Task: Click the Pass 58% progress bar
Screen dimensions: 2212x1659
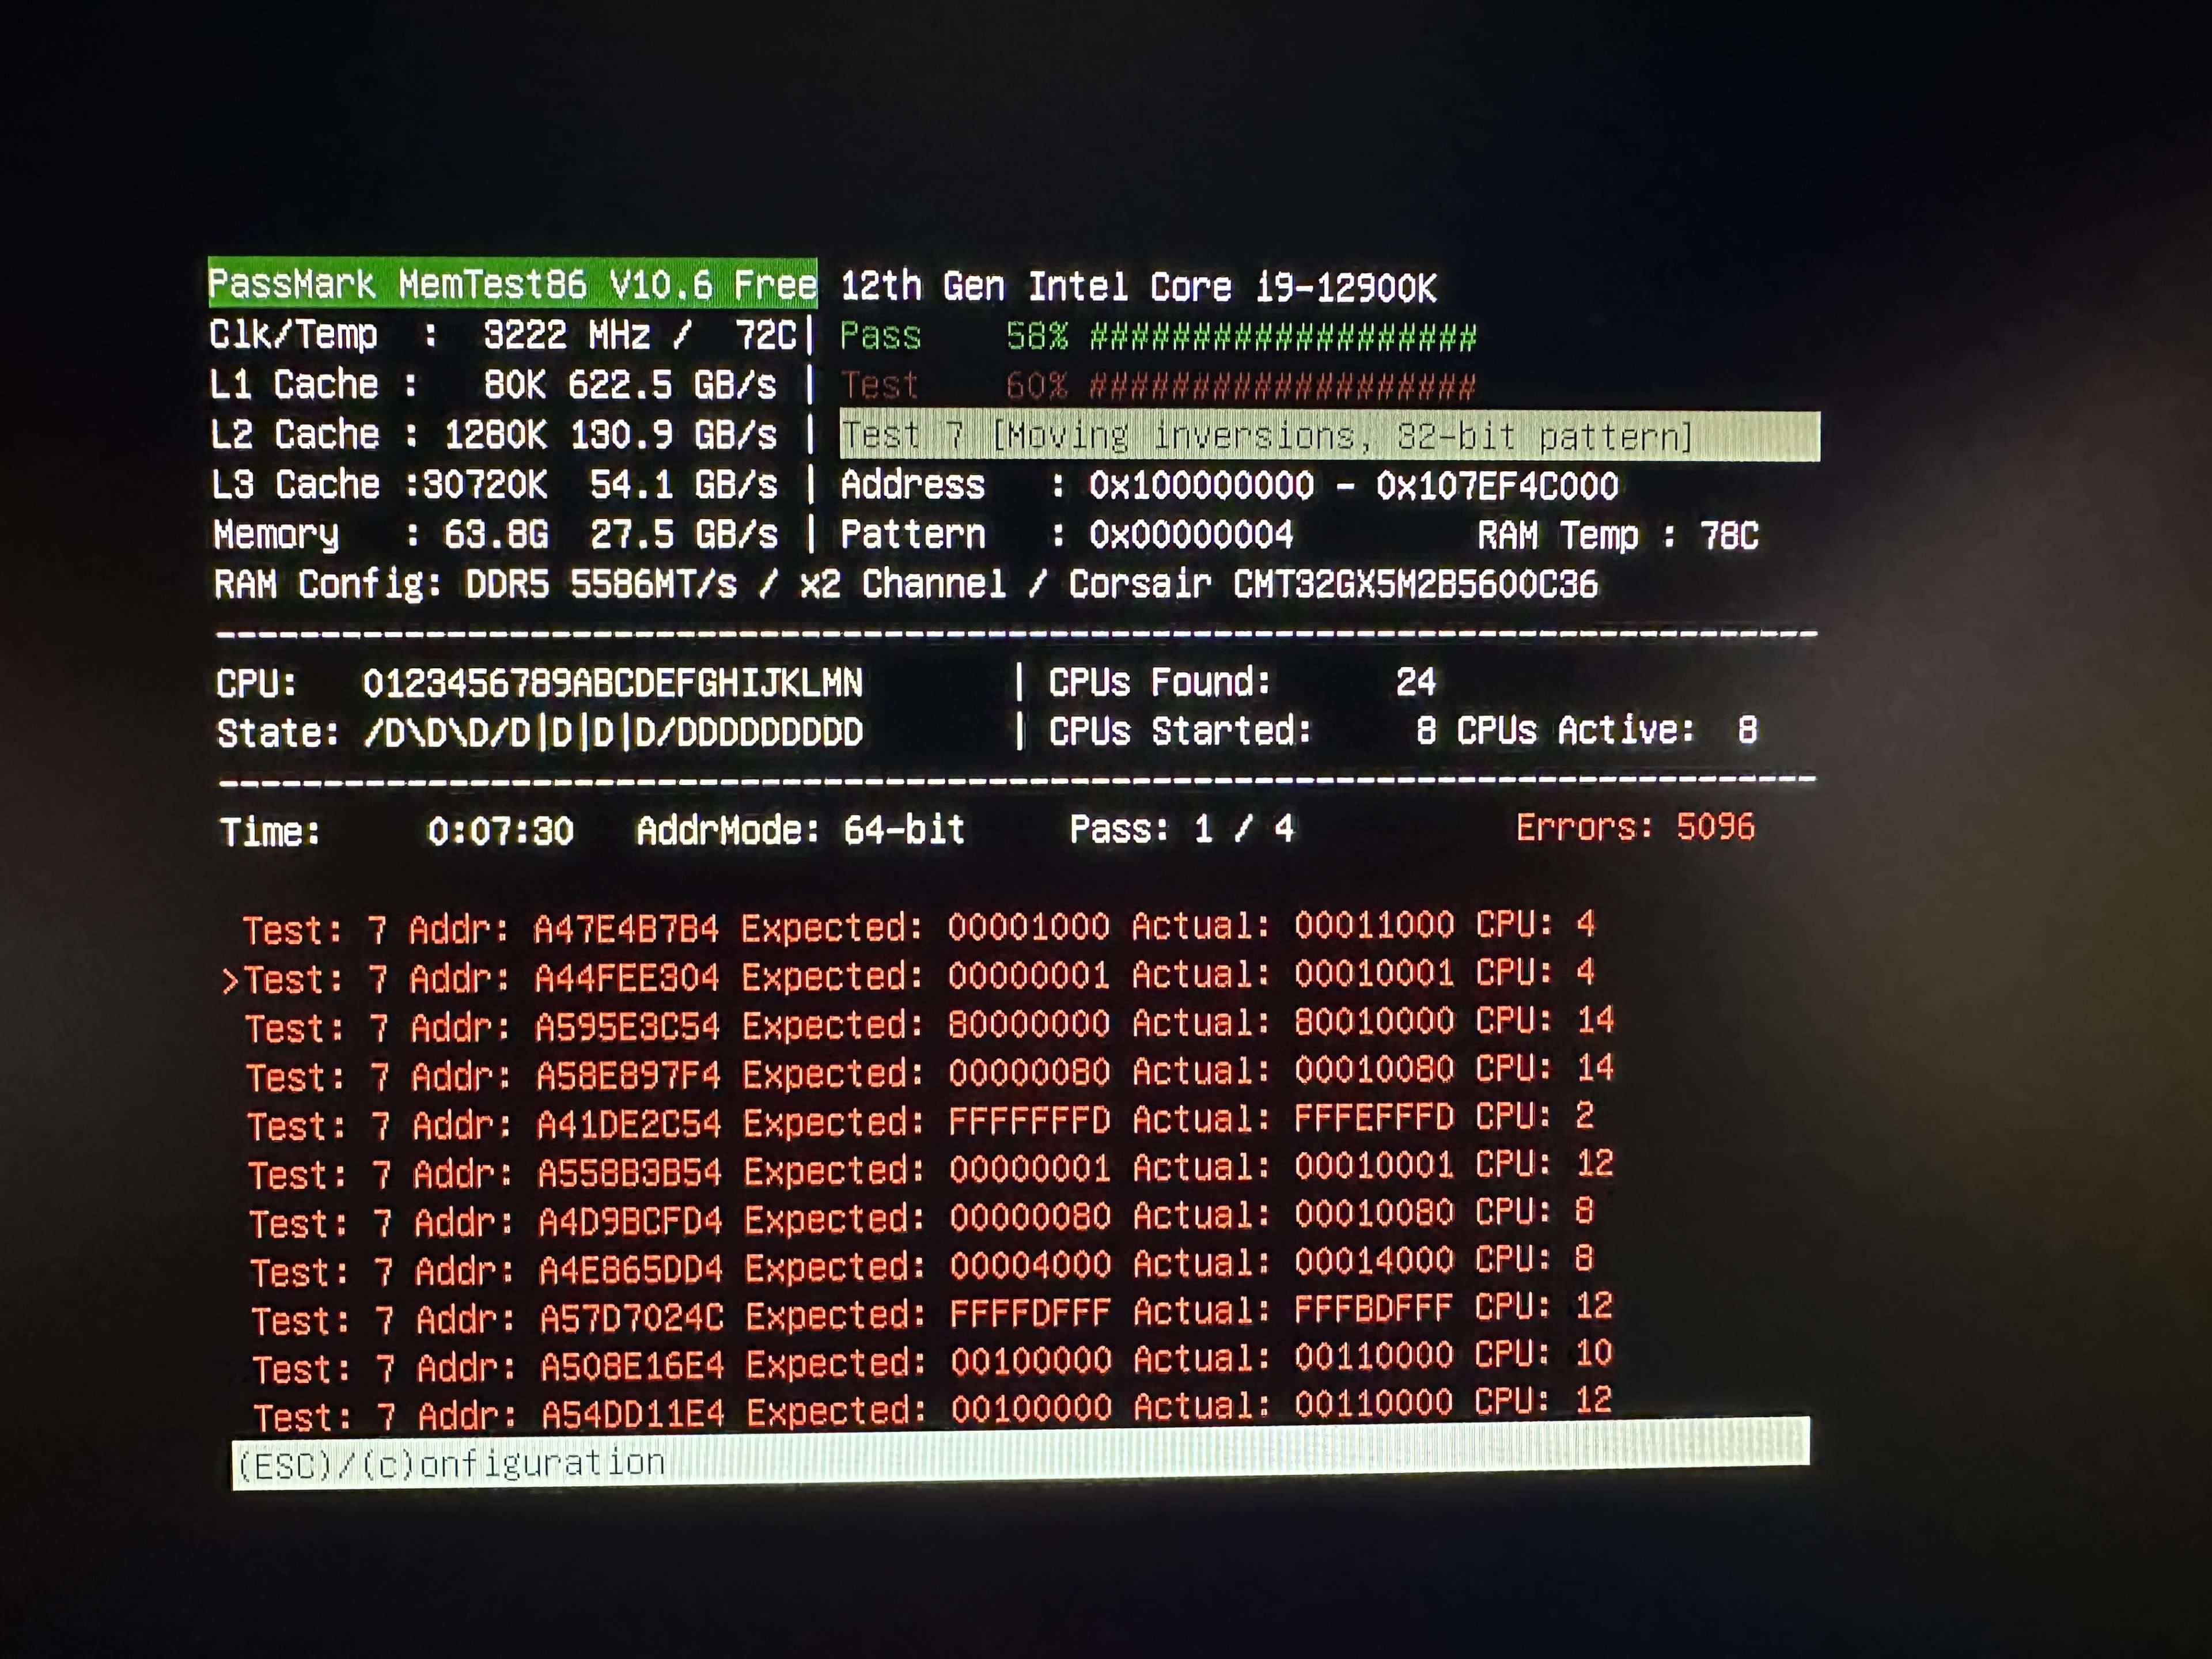Action: pos(1282,337)
